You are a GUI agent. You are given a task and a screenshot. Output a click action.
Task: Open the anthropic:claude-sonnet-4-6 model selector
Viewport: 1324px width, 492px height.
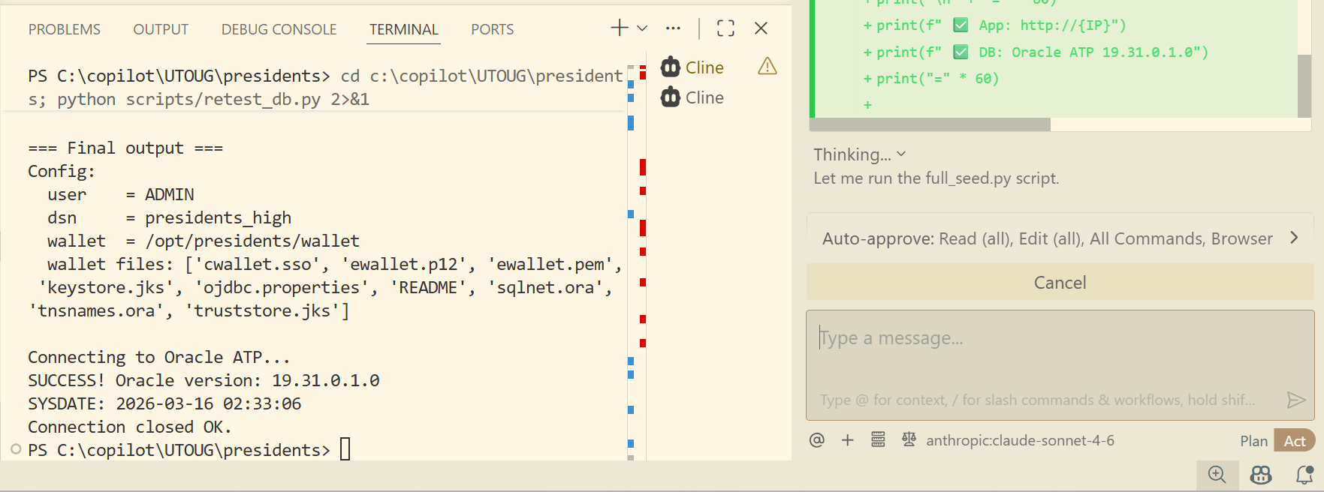(1019, 440)
